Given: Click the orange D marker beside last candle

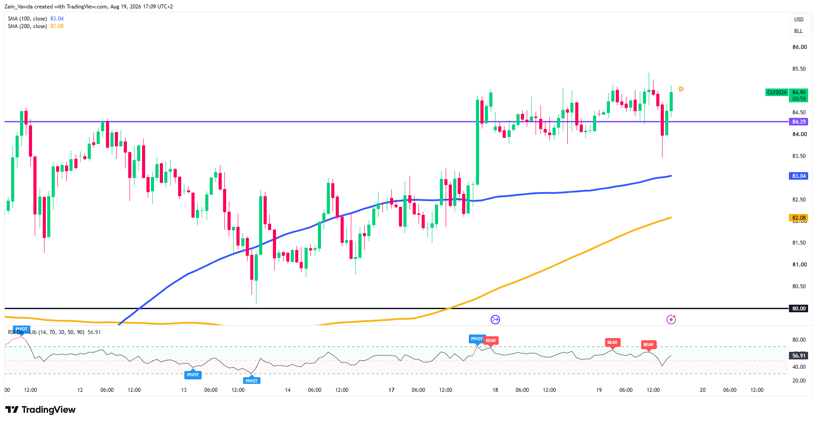Looking at the screenshot, I should click(x=681, y=89).
